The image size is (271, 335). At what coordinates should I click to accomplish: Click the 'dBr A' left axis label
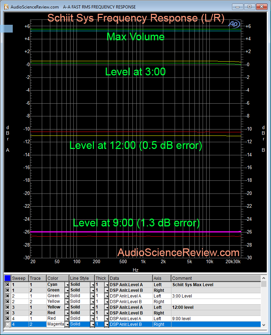pyautogui.click(x=8, y=139)
